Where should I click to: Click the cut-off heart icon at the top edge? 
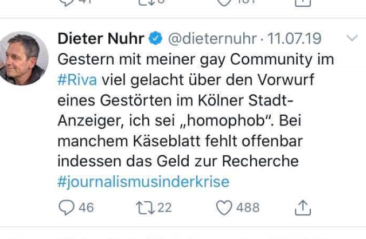(223, 2)
